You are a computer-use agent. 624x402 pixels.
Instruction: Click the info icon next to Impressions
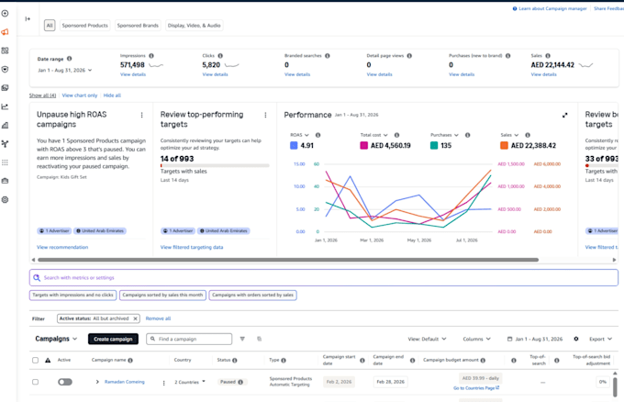point(151,56)
